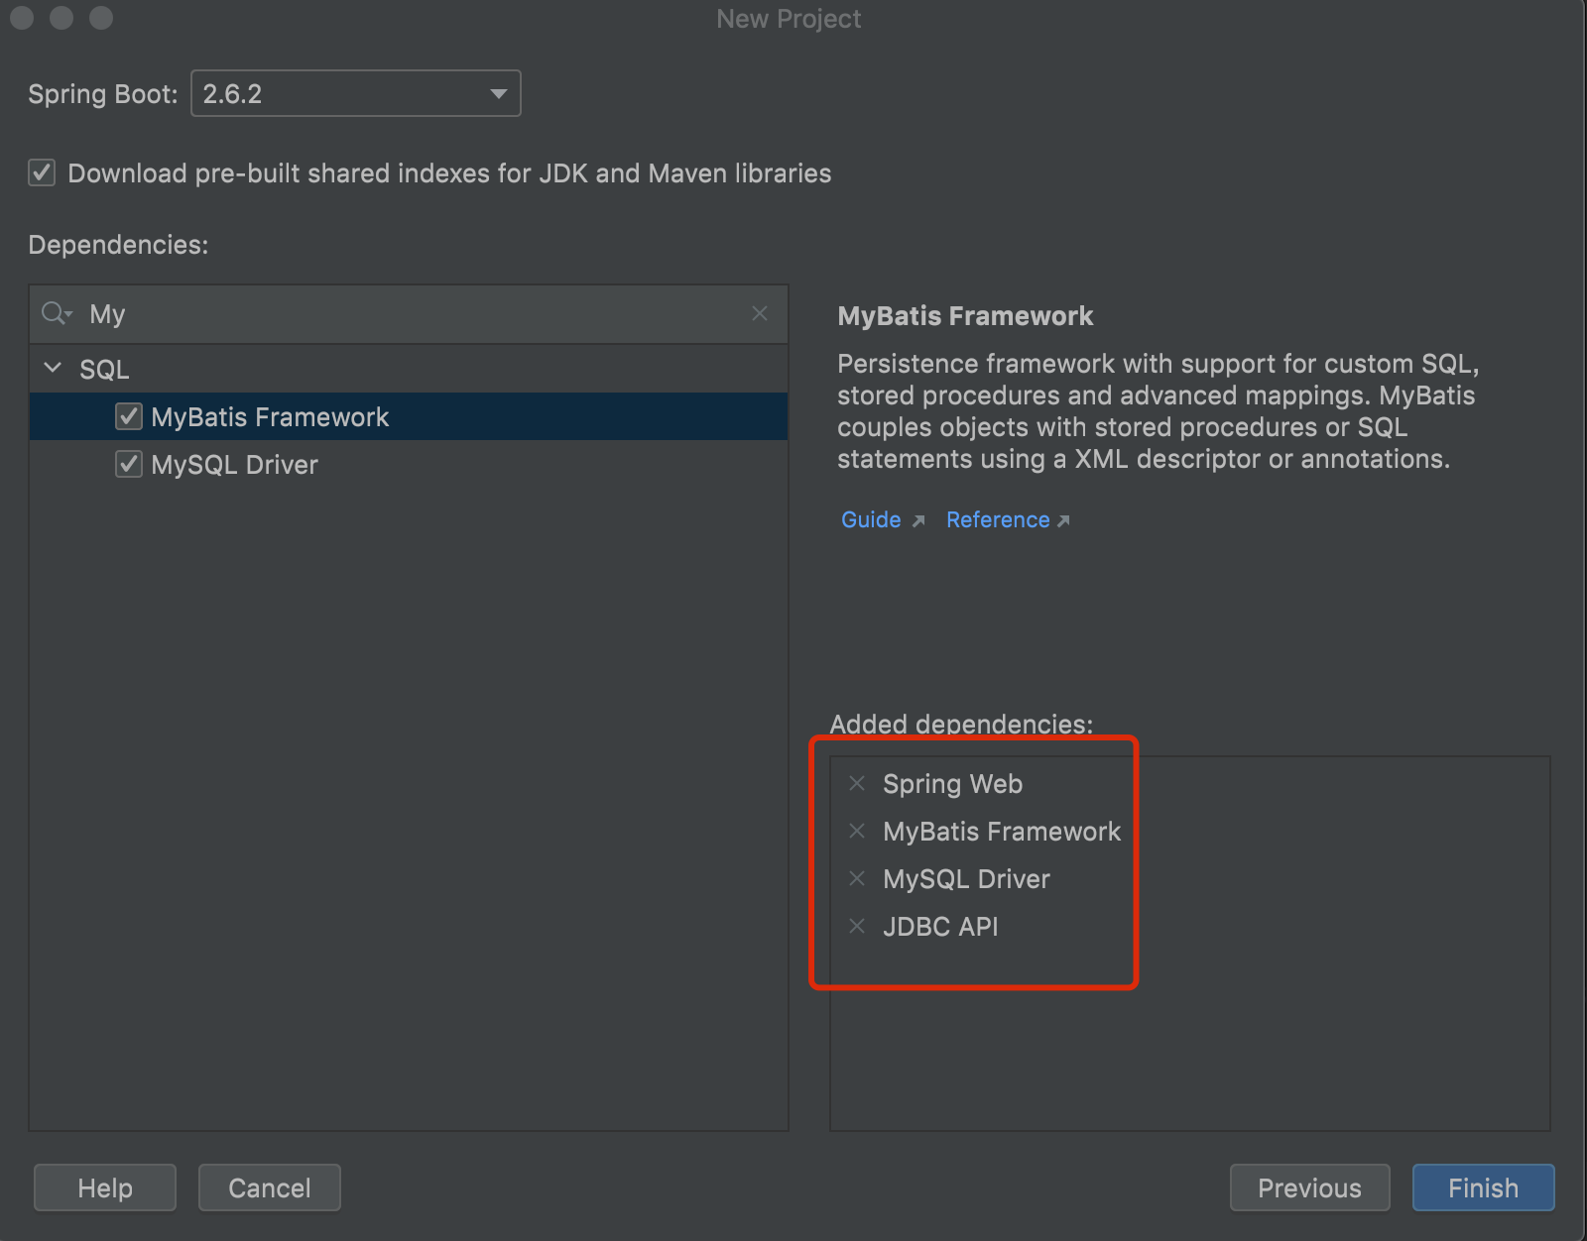
Task: Click the SQL category label
Action: 104,369
